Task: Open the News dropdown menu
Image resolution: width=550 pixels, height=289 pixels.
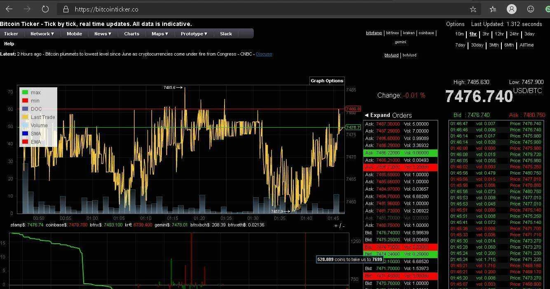Action: pyautogui.click(x=103, y=34)
